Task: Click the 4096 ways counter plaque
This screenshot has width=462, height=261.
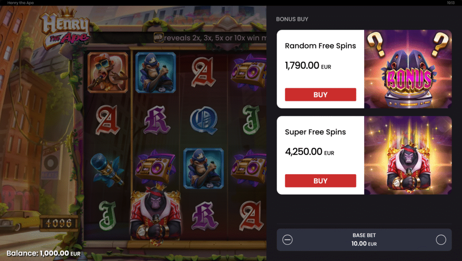Action: (58, 223)
